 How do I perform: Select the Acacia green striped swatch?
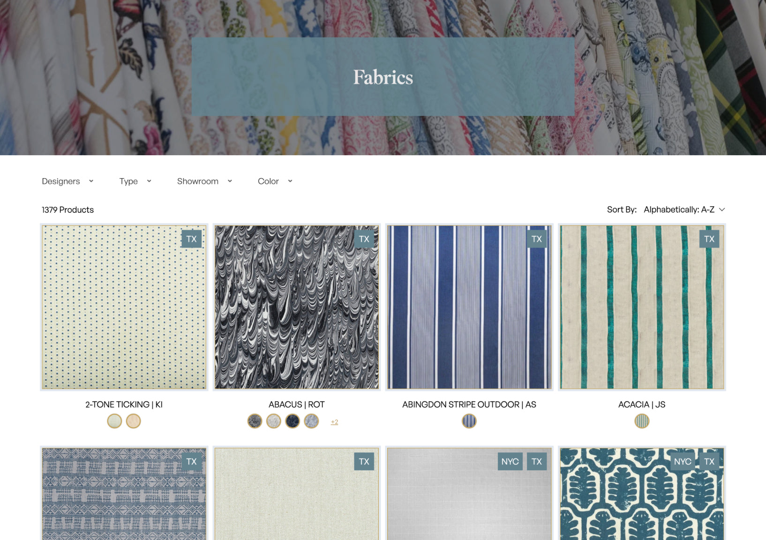point(642,421)
